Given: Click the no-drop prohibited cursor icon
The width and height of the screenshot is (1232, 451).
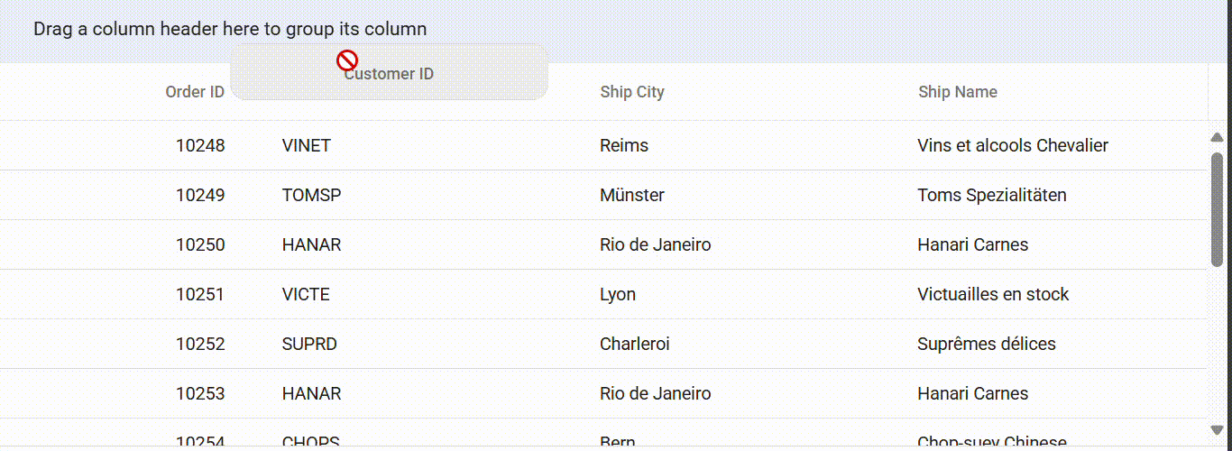Looking at the screenshot, I should point(347,60).
